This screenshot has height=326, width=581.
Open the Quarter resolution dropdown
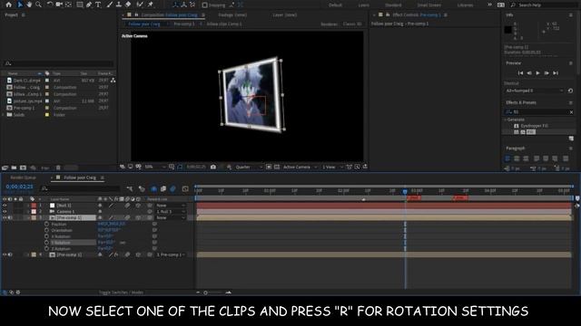(x=249, y=167)
